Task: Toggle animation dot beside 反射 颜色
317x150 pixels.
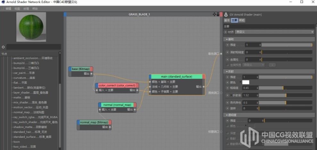Action: [227, 82]
